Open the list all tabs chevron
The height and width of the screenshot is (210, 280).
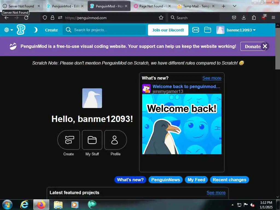(x=235, y=6)
